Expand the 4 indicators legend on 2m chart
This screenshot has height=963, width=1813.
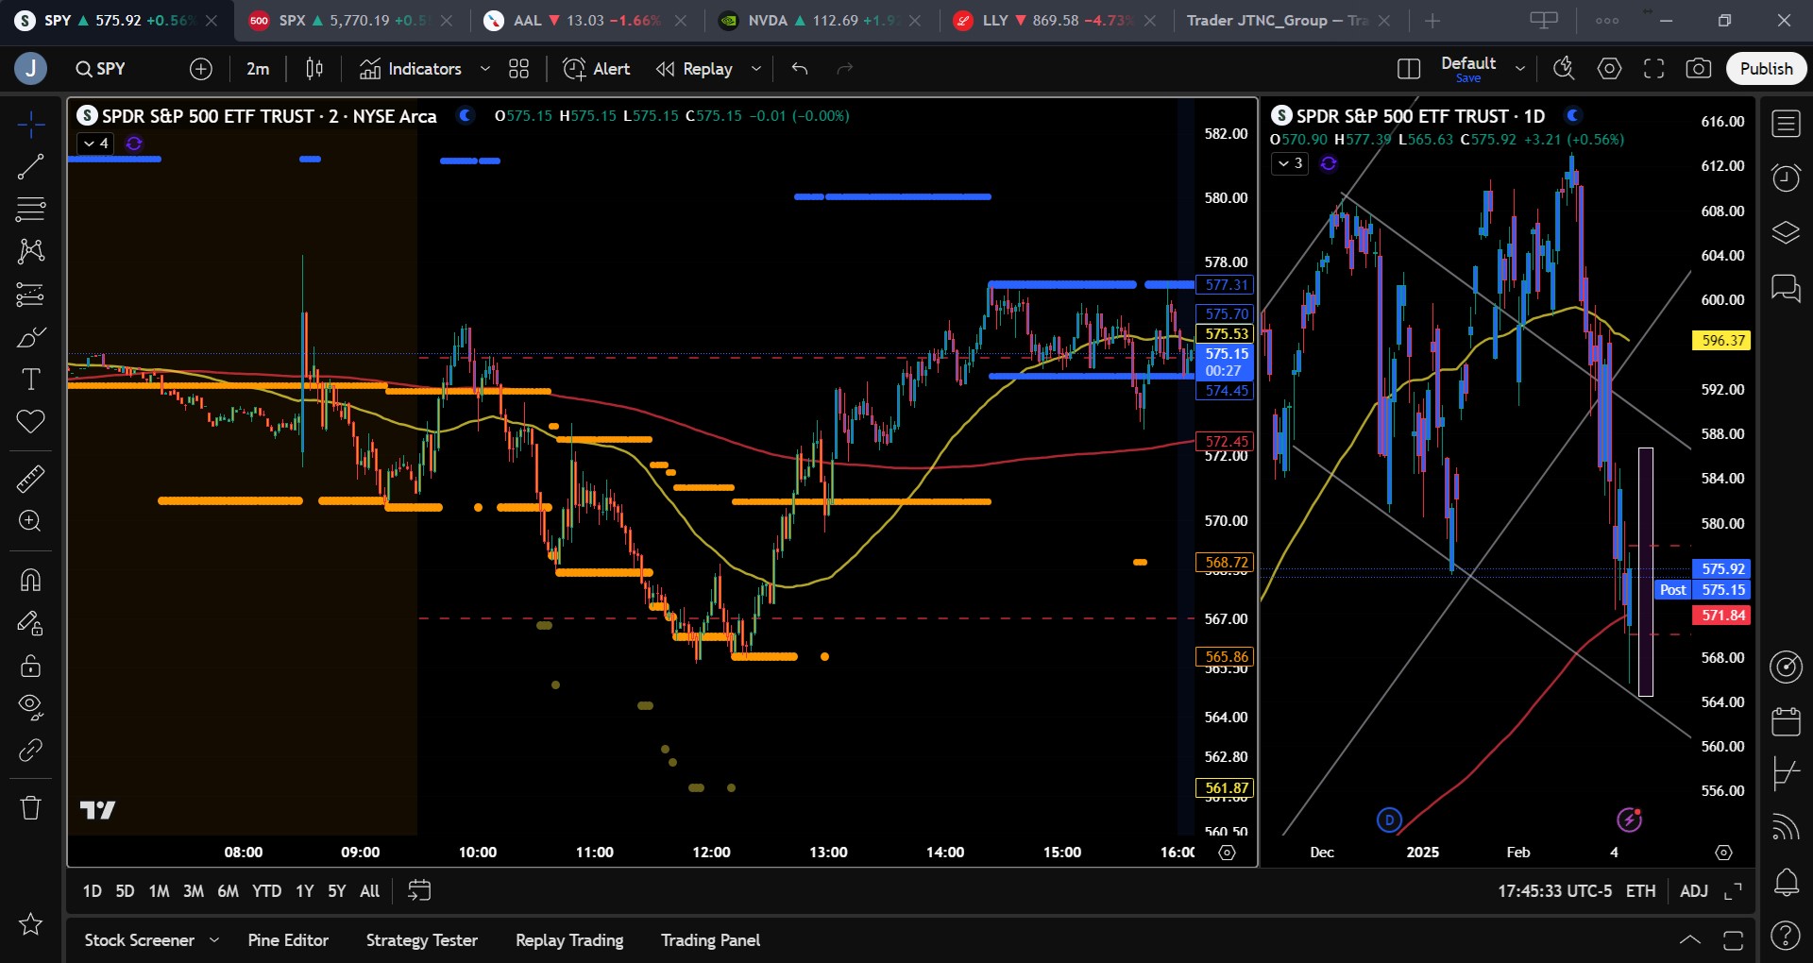coord(97,144)
